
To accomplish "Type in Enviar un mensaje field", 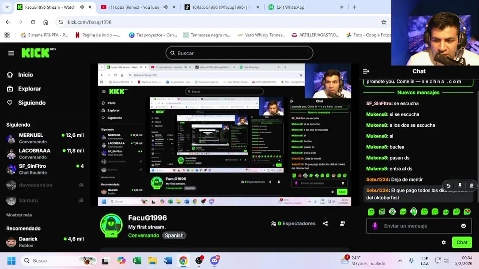I will [419, 226].
